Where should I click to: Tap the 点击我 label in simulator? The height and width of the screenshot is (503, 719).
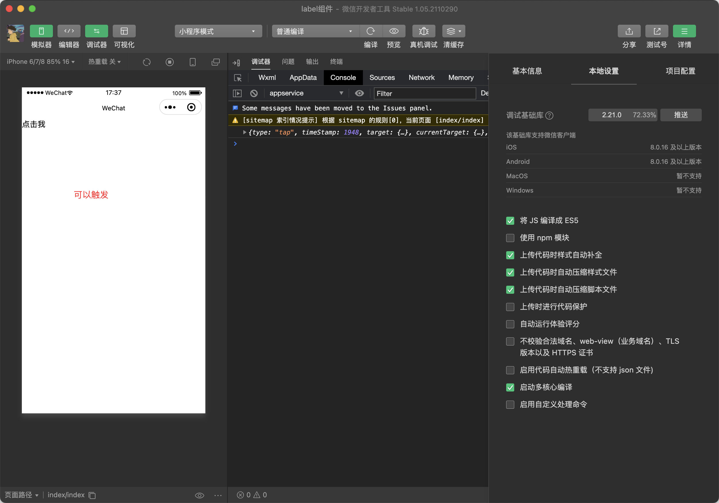tap(34, 124)
